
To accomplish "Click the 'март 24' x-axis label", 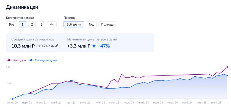I will click(x=158, y=103).
